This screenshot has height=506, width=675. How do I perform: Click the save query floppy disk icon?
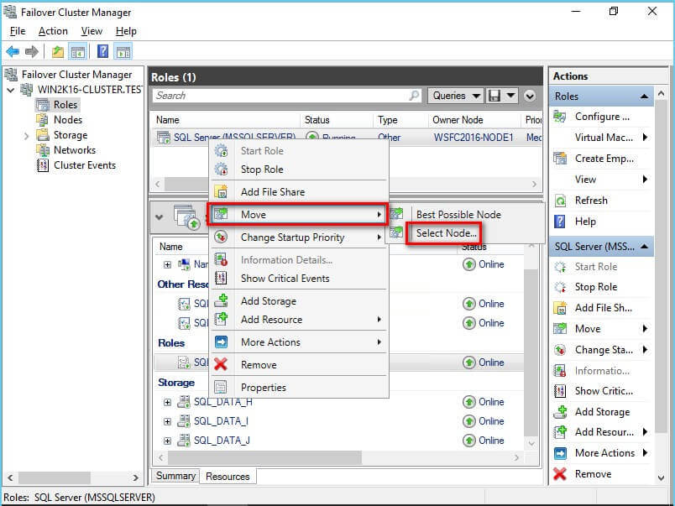pyautogui.click(x=494, y=96)
